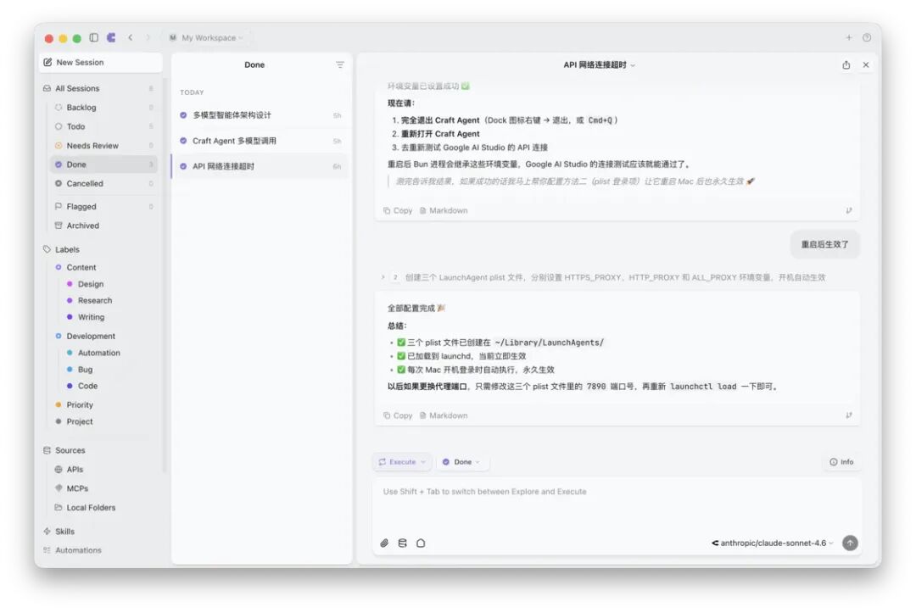The image size is (916, 613).
Task: Click the status circle of 多模型智能体架构设计
Action: pos(183,115)
